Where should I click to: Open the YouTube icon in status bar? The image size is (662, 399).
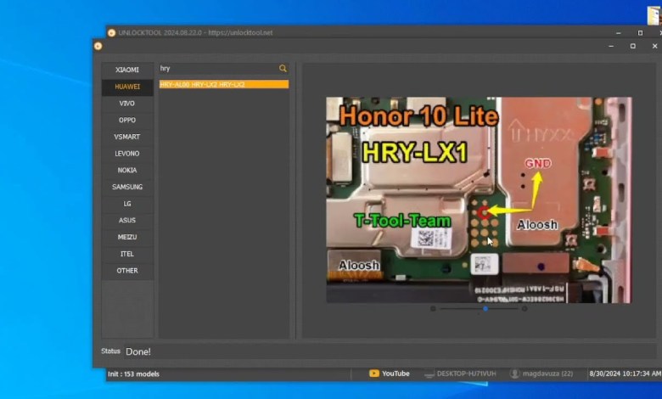(374, 374)
